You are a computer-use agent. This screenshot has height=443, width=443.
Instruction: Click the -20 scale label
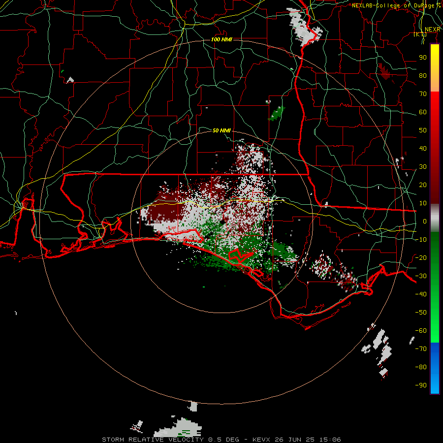pyautogui.click(x=421, y=257)
